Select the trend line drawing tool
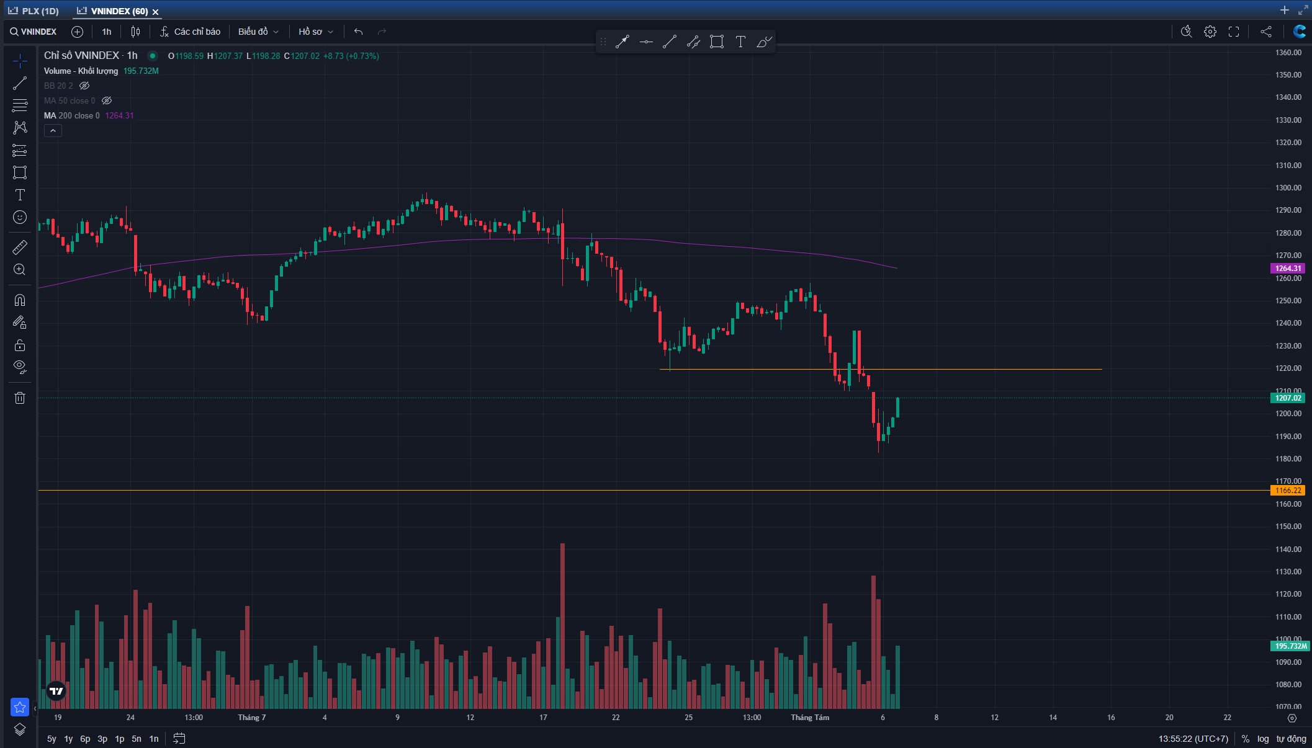 [x=20, y=83]
